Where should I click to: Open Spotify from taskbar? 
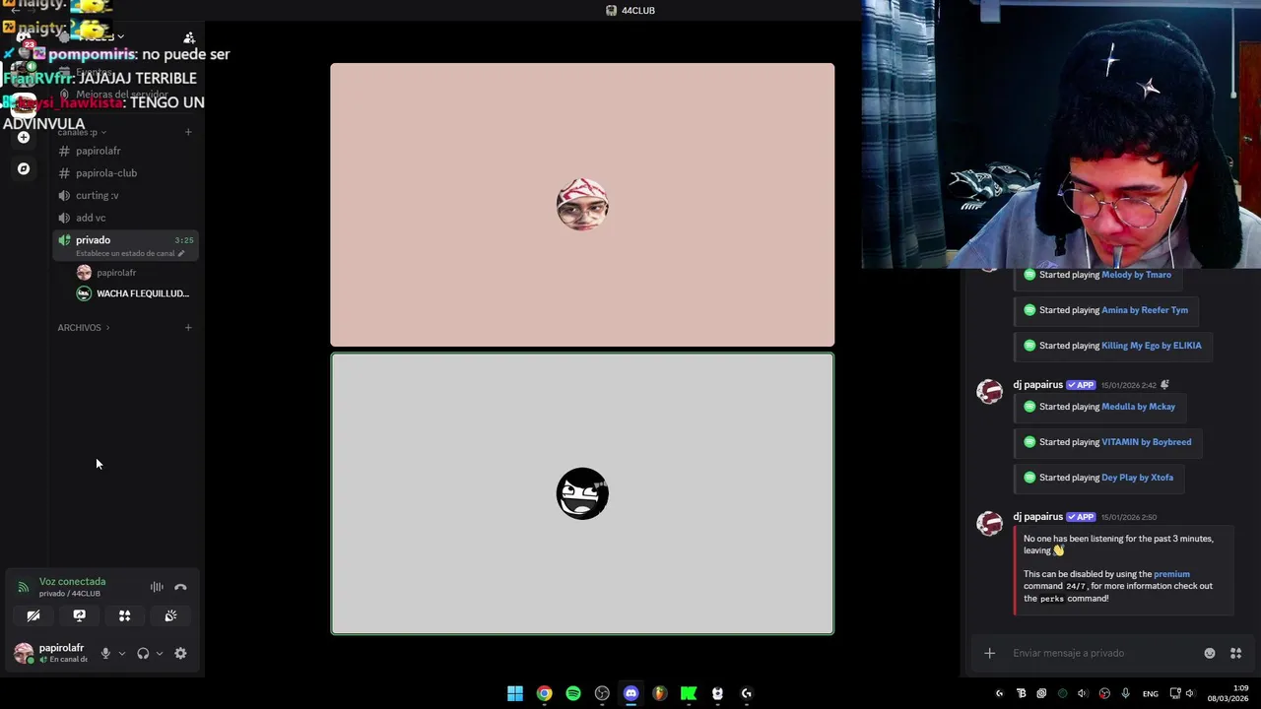[x=573, y=693]
